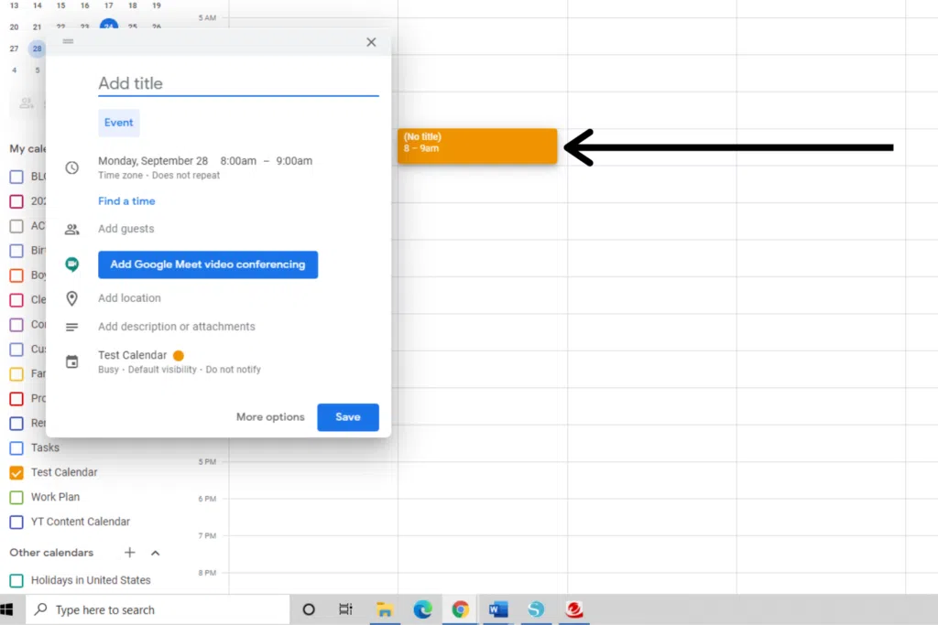Click the Add title input field
Viewport: 938px width, 625px height.
coord(238,83)
